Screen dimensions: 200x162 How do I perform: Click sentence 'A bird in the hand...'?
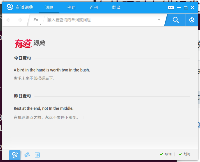52,70
